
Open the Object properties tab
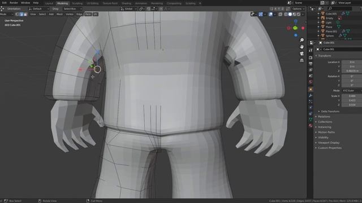point(311,89)
